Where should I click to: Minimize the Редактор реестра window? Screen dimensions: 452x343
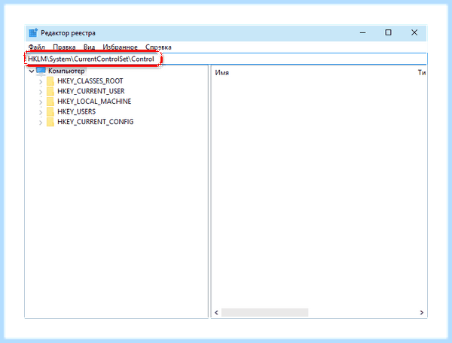[362, 33]
